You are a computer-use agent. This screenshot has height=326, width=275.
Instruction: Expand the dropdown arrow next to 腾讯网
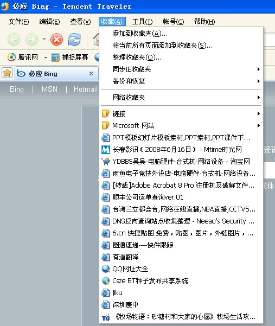coord(46,57)
